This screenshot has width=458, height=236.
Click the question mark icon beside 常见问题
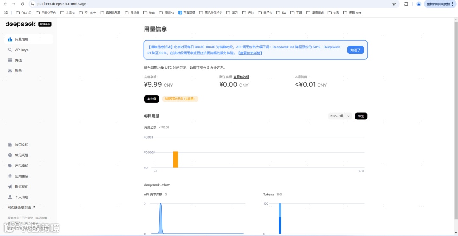10,155
